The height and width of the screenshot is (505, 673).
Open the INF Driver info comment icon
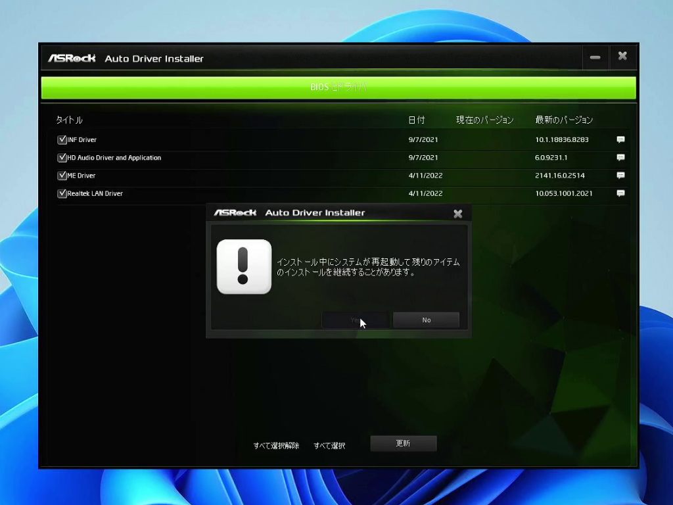coord(620,139)
